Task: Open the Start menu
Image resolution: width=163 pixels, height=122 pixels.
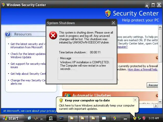Action: [12, 118]
